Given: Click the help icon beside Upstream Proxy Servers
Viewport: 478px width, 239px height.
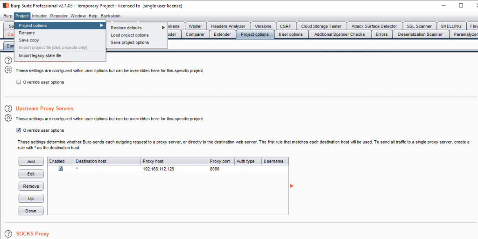Looking at the screenshot, I should pyautogui.click(x=8, y=109).
